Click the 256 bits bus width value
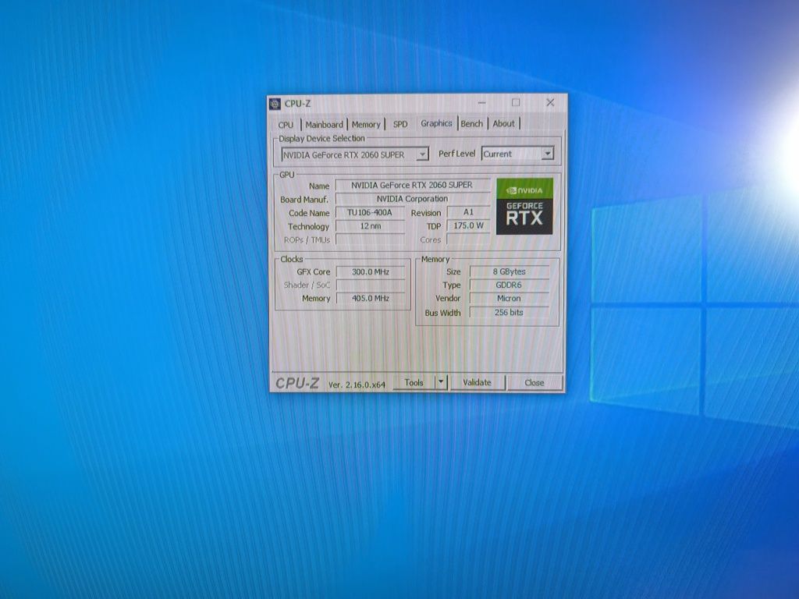Image resolution: width=799 pixels, height=599 pixels. pyautogui.click(x=509, y=313)
